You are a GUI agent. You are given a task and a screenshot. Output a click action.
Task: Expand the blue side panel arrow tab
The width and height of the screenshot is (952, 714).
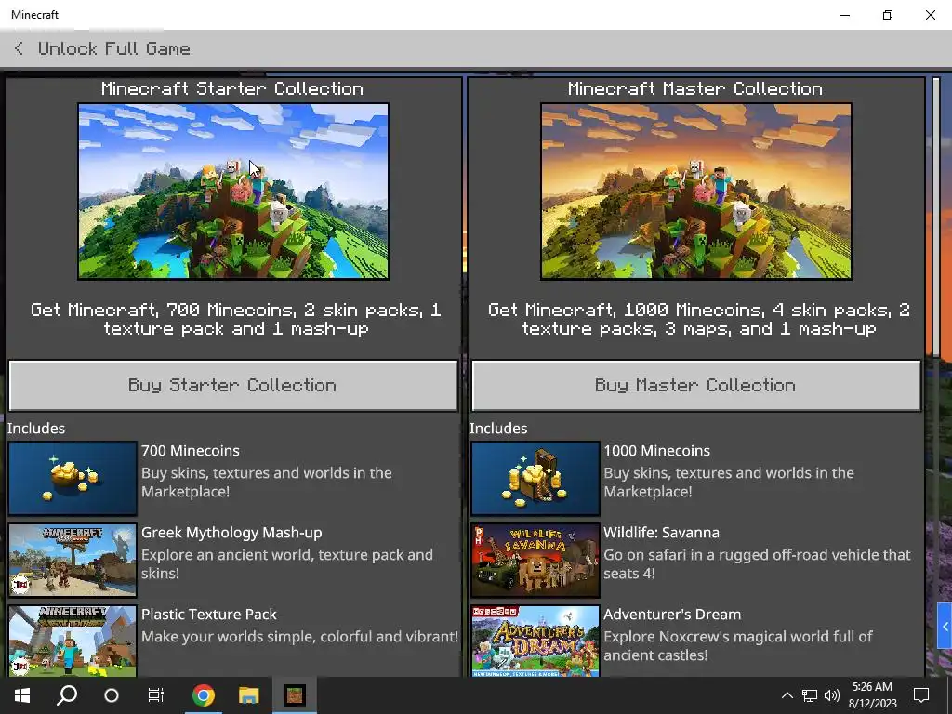click(945, 627)
